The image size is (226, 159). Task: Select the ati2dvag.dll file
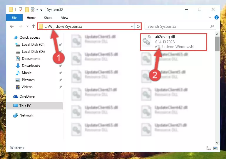[x=174, y=42]
